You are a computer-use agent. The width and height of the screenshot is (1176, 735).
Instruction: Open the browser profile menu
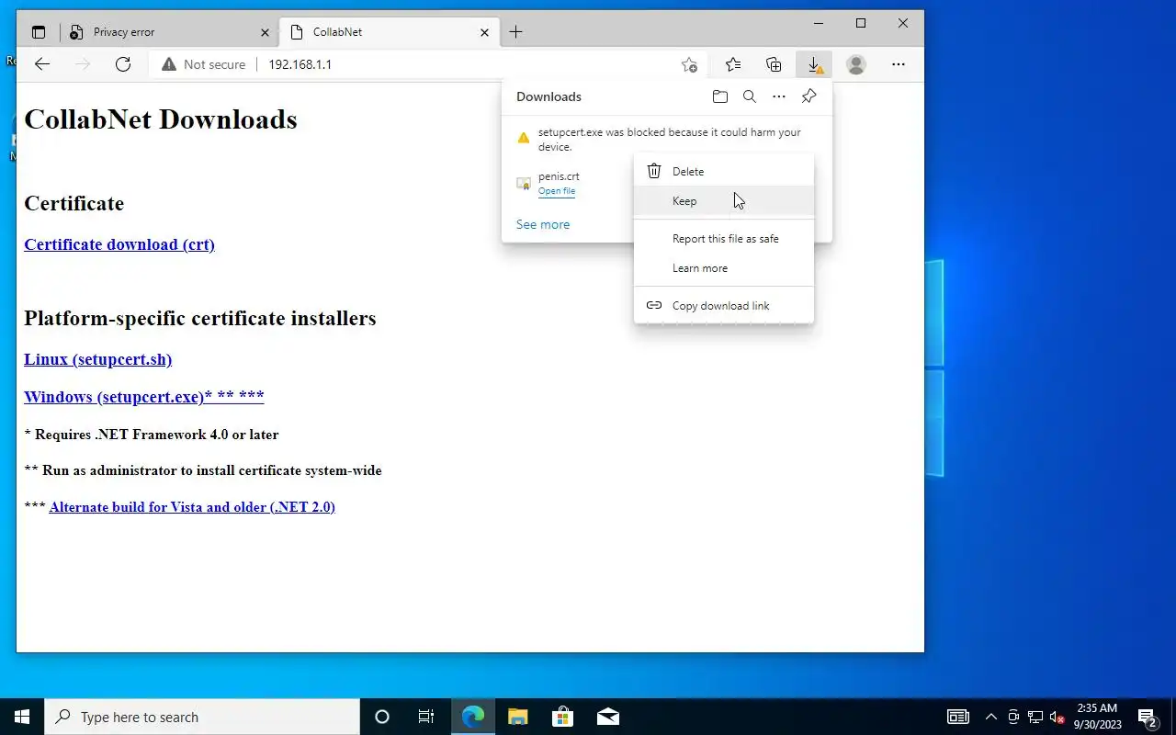coord(855,64)
